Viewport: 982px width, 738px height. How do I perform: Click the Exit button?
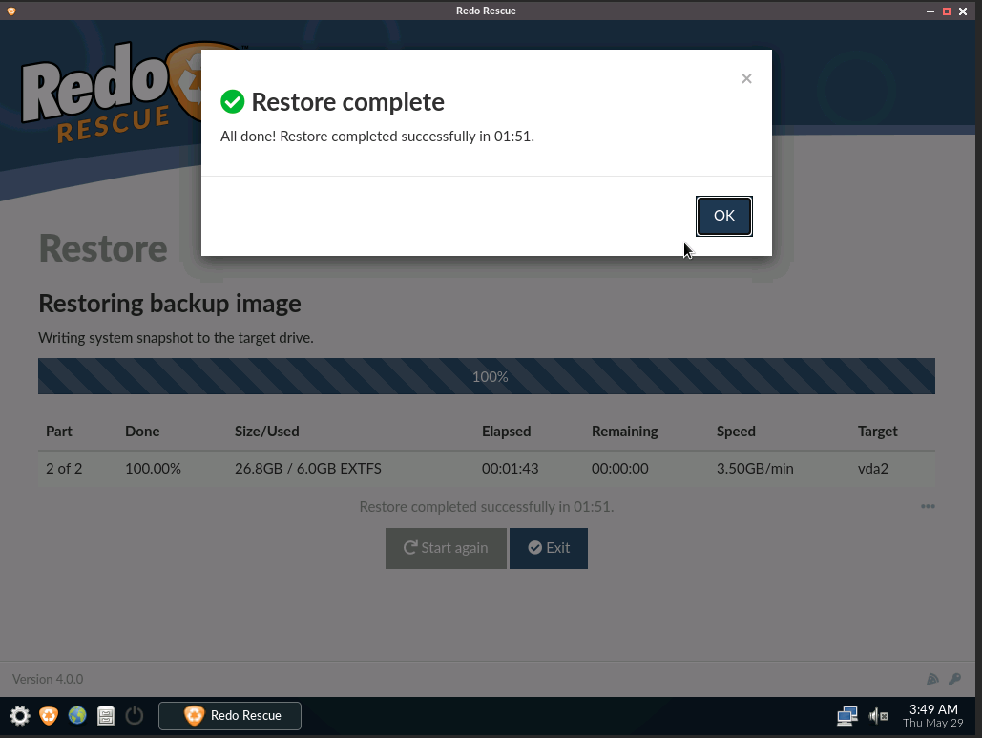coord(549,548)
